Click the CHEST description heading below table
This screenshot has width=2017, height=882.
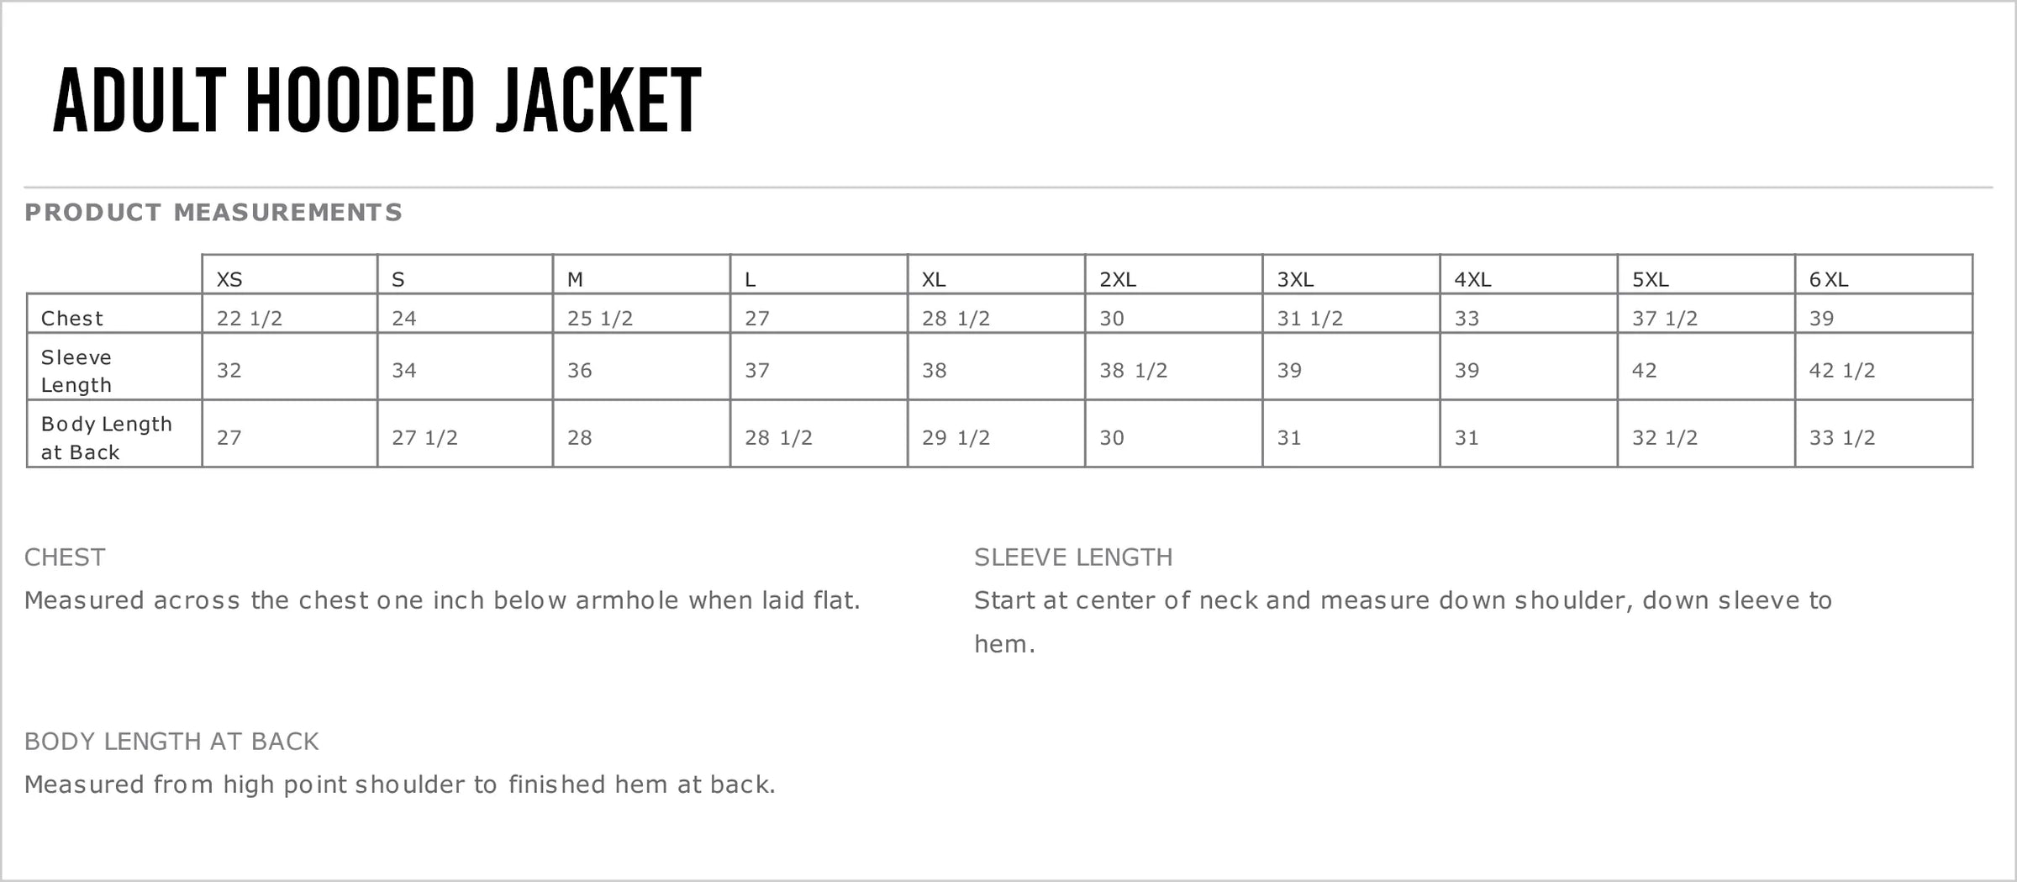coord(65,557)
